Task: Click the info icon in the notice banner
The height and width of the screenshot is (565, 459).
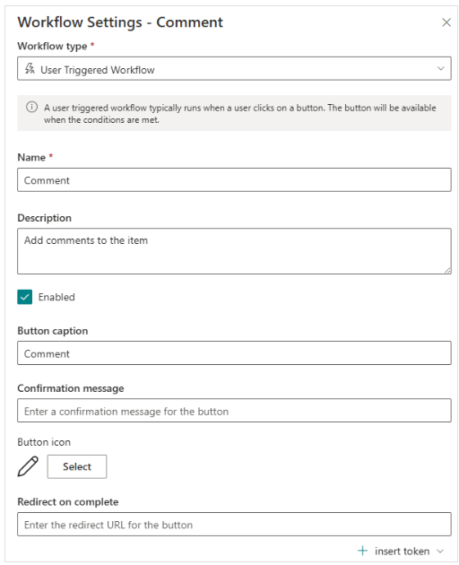Action: coord(31,107)
